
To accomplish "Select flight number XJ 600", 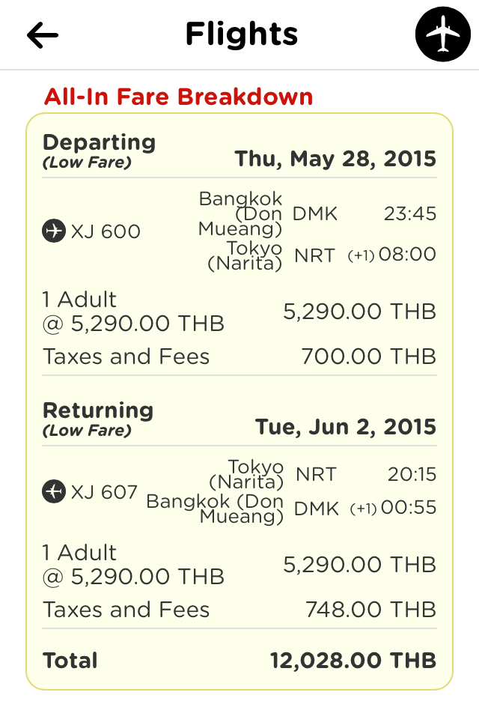I will pos(106,231).
